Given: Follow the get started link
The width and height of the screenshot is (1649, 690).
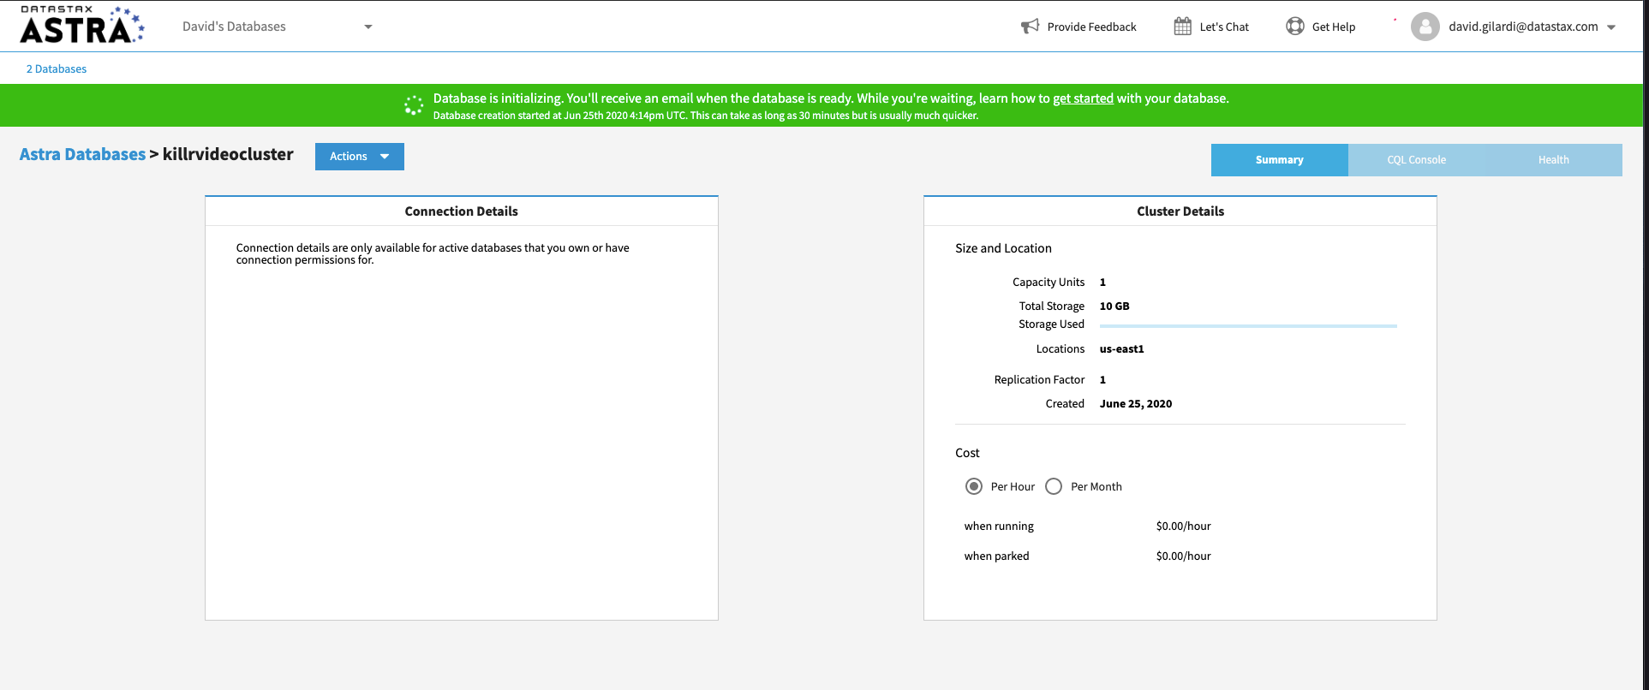Looking at the screenshot, I should 1083,98.
